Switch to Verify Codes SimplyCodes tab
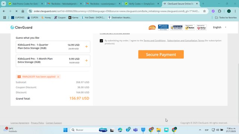Image resolution: width=239 pixels, height=134 pixels. click(x=142, y=4)
